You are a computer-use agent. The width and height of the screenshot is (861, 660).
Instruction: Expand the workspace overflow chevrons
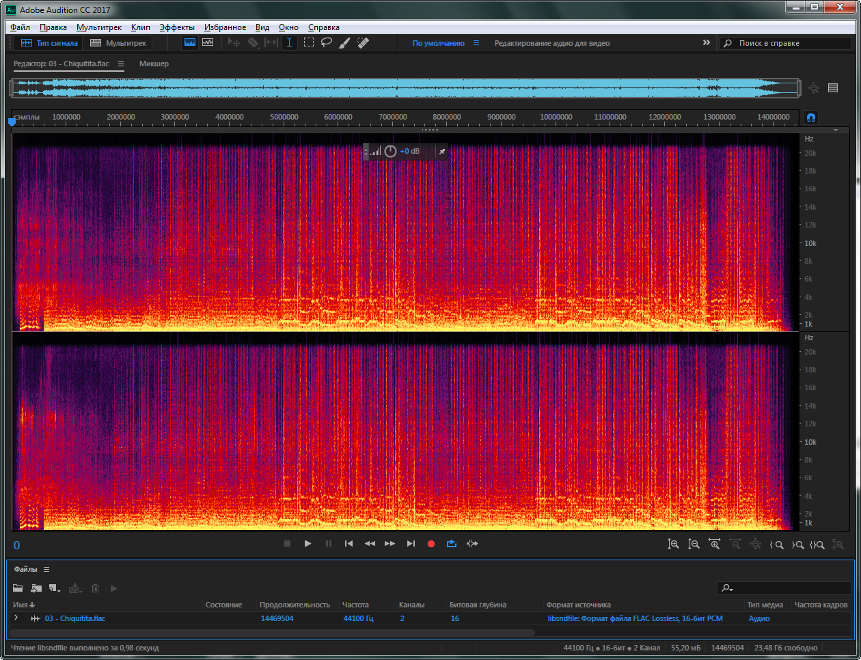tap(706, 42)
